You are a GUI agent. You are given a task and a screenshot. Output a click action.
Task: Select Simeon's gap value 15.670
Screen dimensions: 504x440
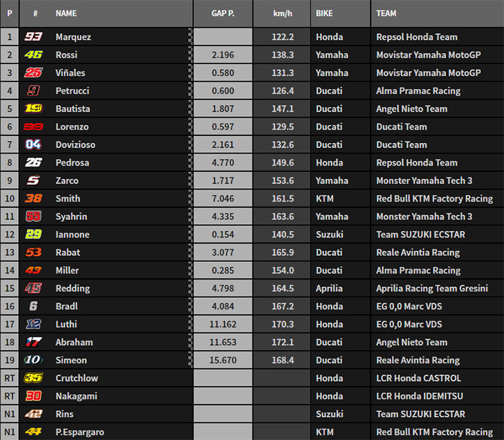coord(223,360)
